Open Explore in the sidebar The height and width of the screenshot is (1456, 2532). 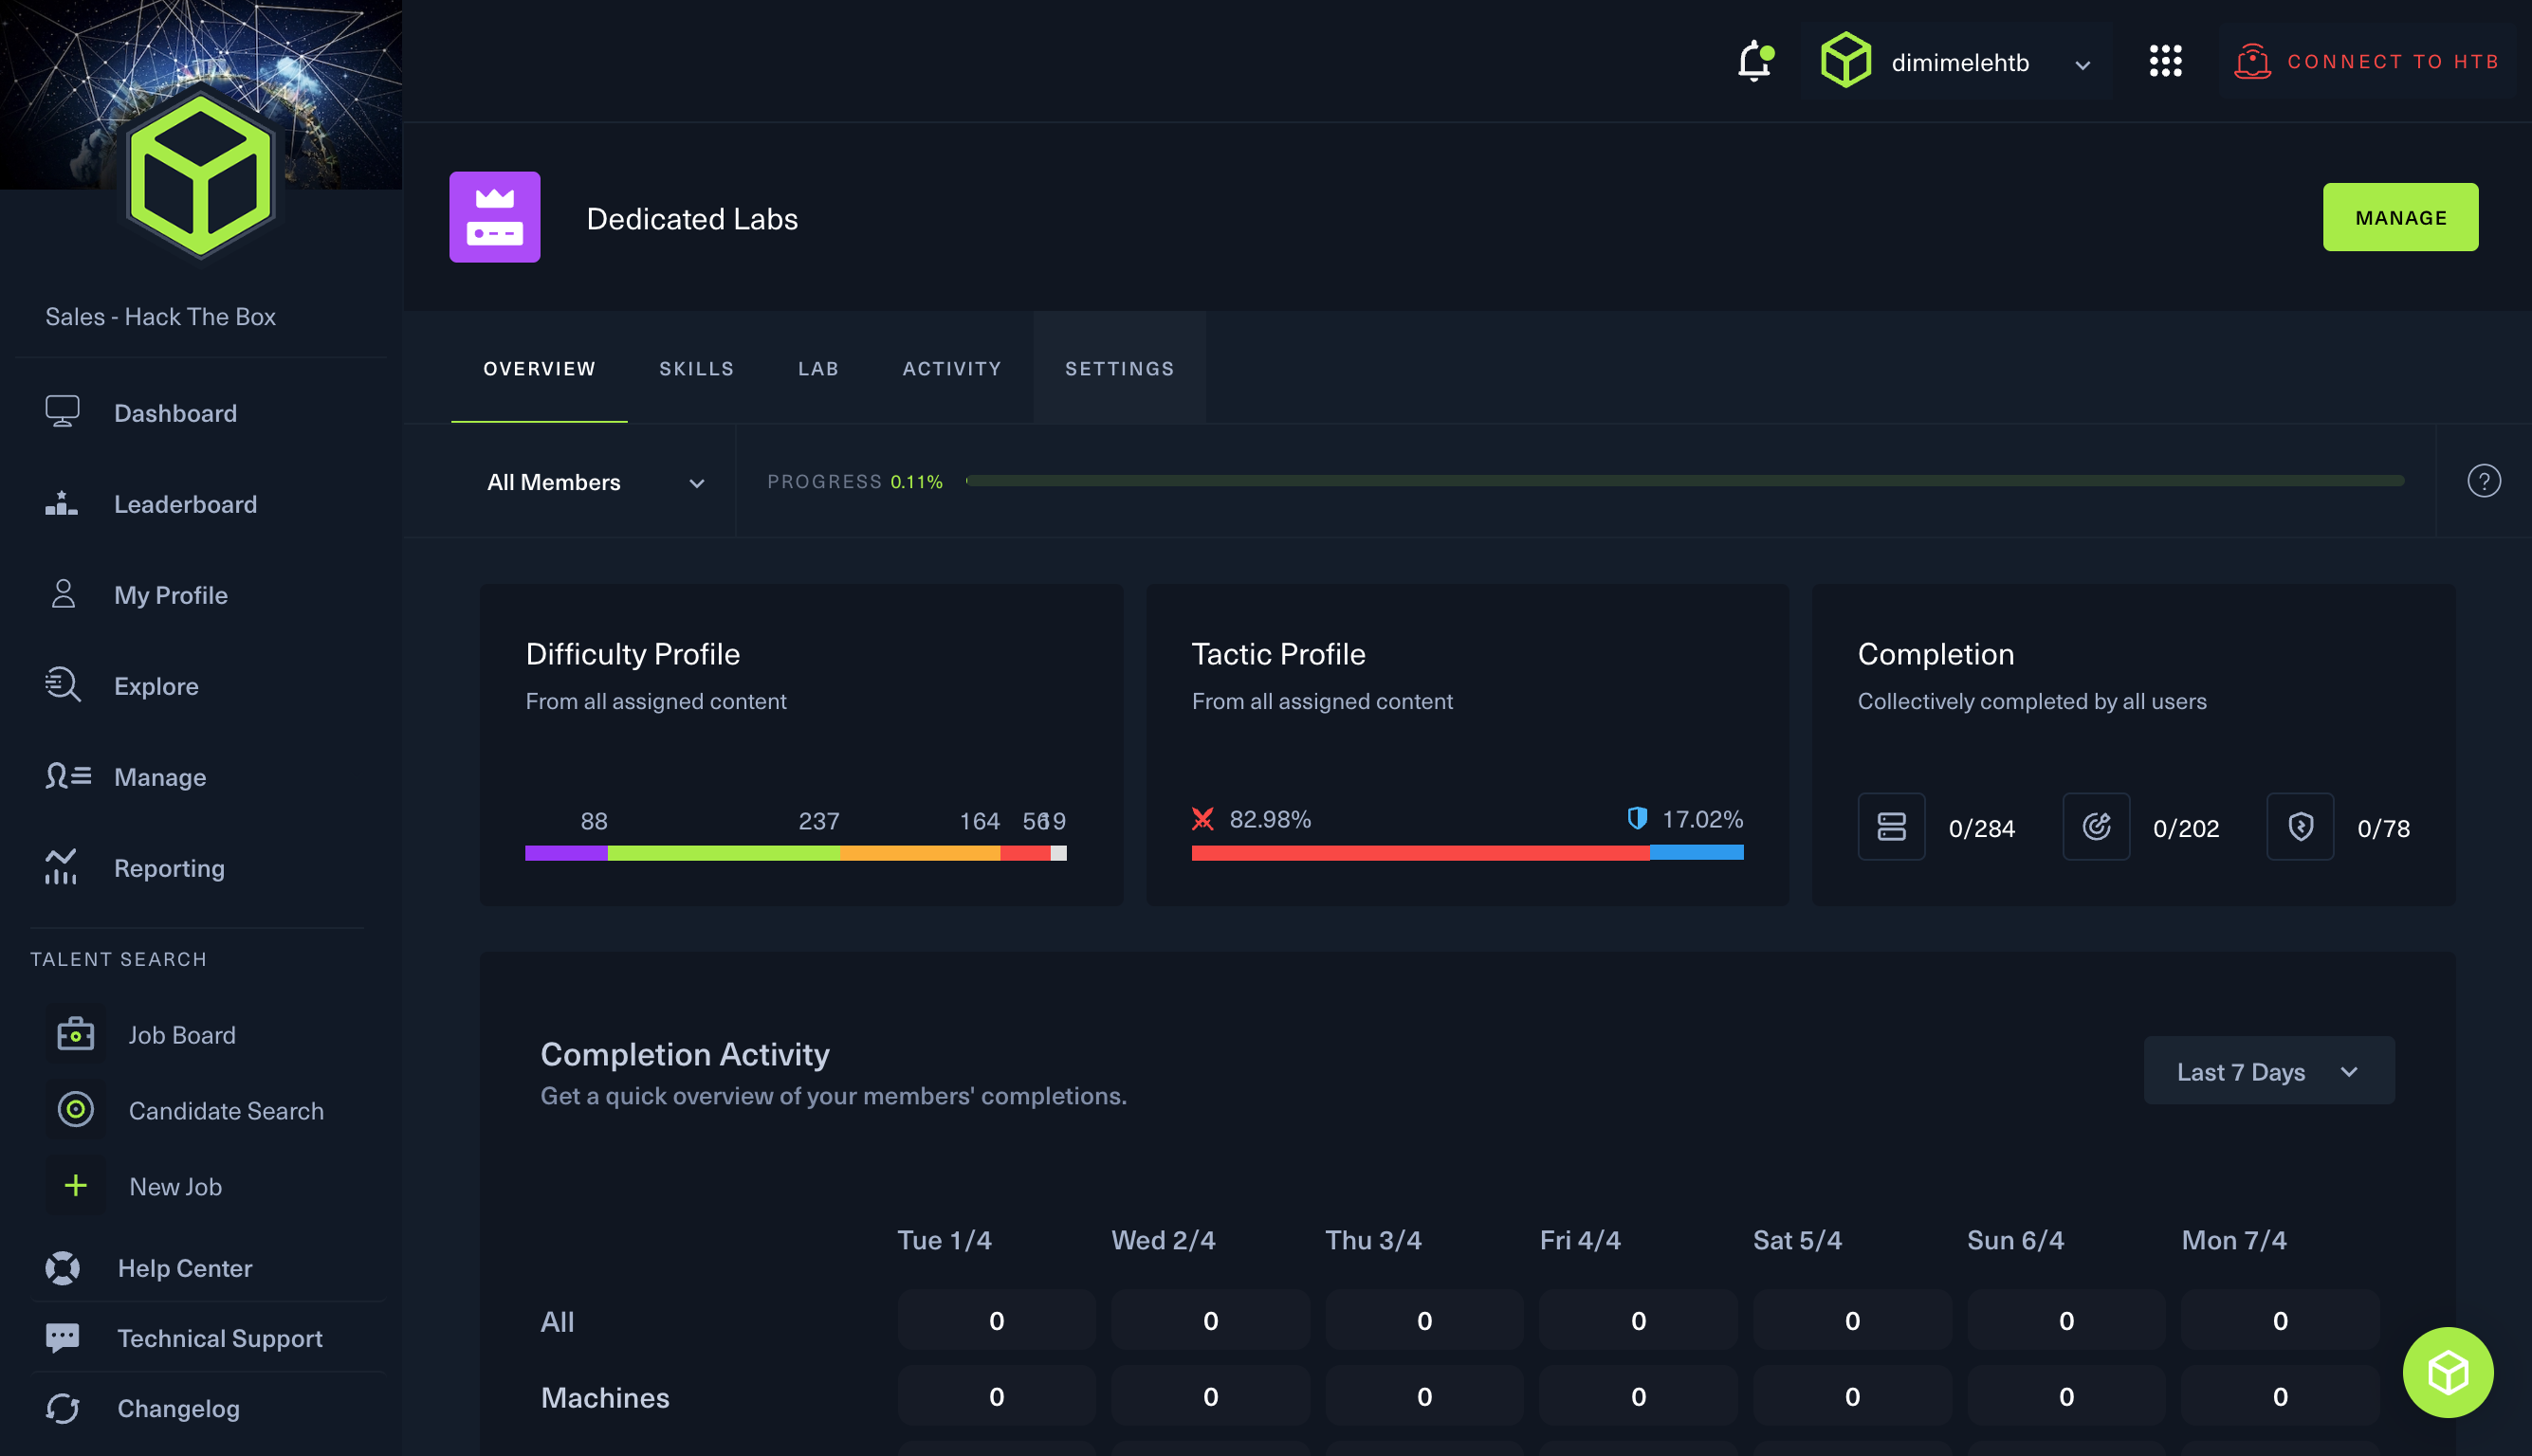(156, 686)
